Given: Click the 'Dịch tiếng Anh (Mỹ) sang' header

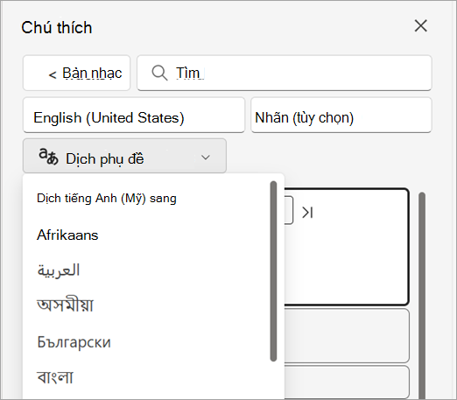Looking at the screenshot, I should point(107,199).
